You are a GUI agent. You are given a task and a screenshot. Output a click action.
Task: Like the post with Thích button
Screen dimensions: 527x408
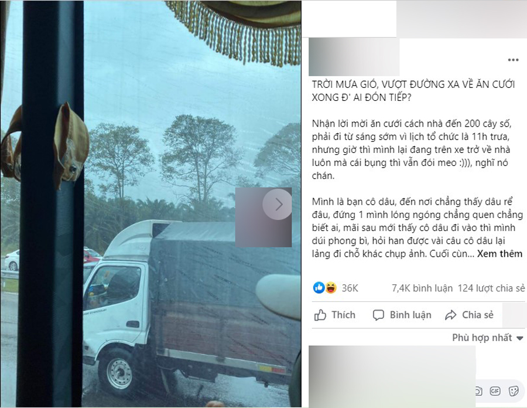tap(335, 315)
